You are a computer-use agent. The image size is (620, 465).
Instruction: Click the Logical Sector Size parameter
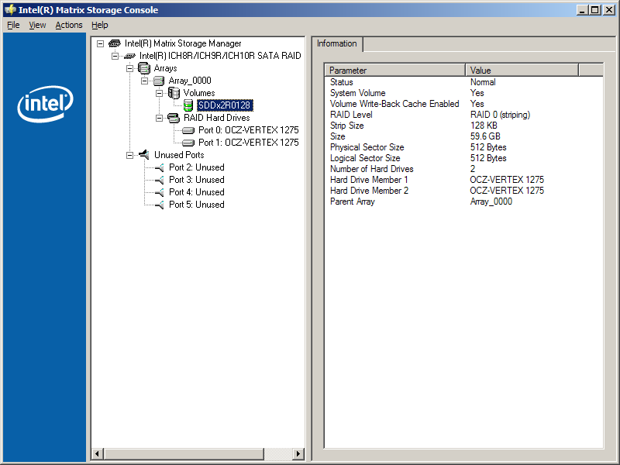tap(365, 158)
